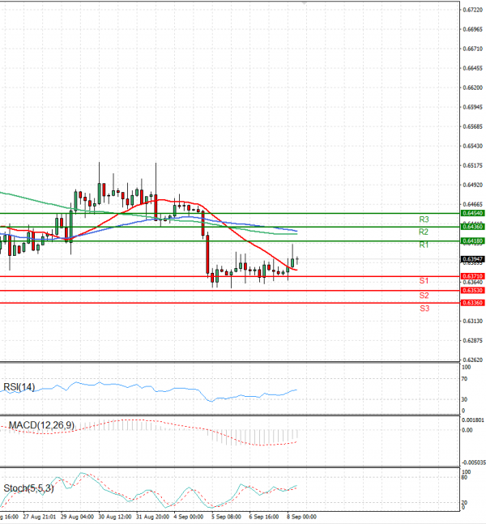Click the 27 Aug 21:01 time label
Image resolution: width=486 pixels, height=524 pixels.
(40, 517)
